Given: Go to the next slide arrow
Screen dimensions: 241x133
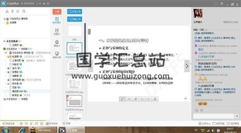Looking at the screenshot, I should (x=187, y=66).
